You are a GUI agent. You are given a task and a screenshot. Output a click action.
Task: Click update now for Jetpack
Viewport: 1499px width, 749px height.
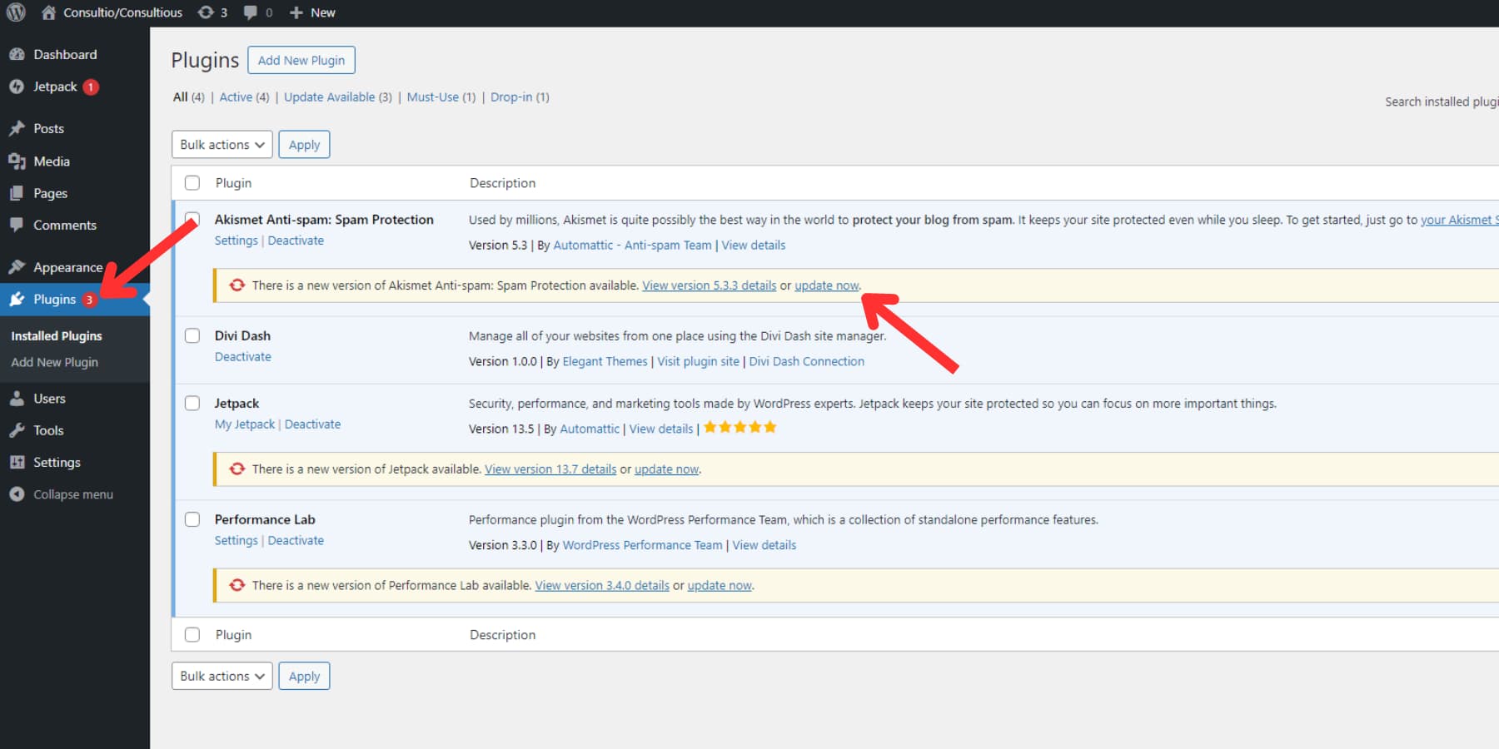click(x=665, y=469)
